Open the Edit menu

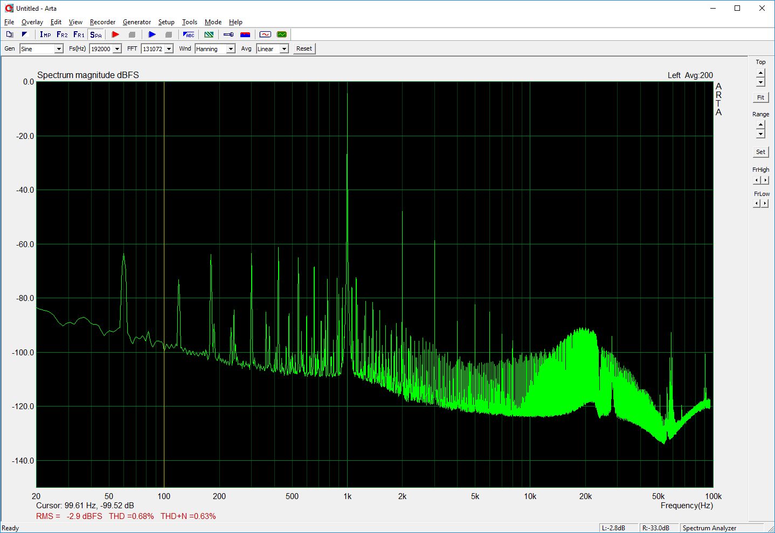pyautogui.click(x=56, y=22)
